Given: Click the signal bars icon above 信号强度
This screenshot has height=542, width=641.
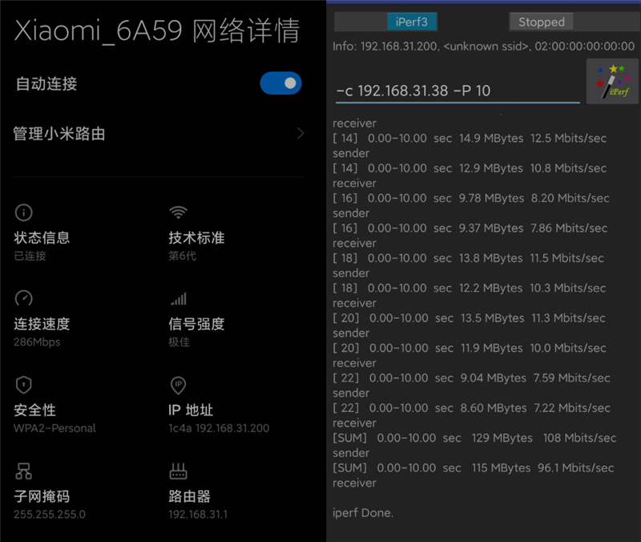Looking at the screenshot, I should [x=178, y=298].
